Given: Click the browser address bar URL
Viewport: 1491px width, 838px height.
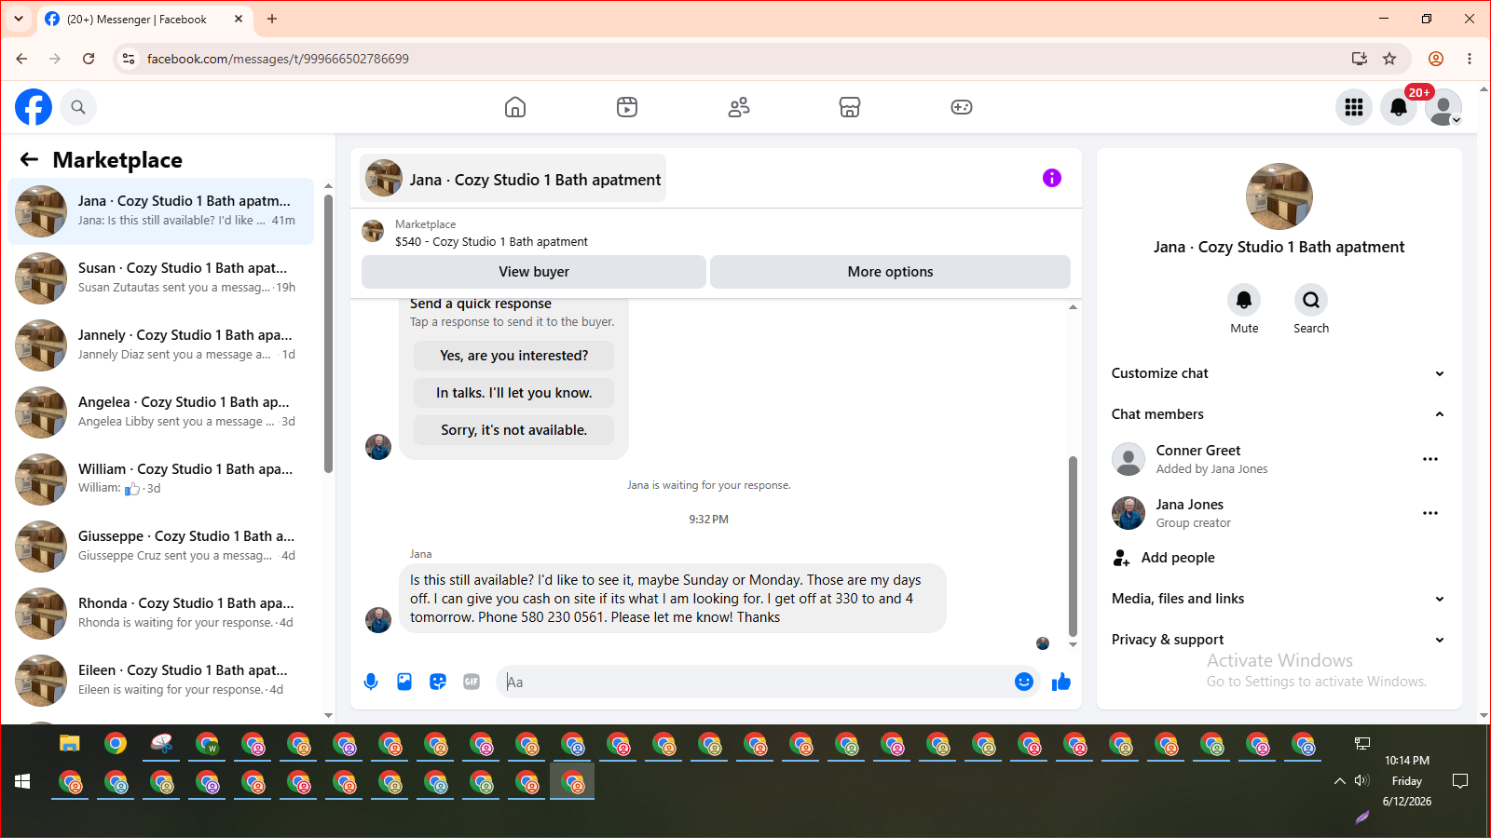Looking at the screenshot, I should (x=278, y=59).
